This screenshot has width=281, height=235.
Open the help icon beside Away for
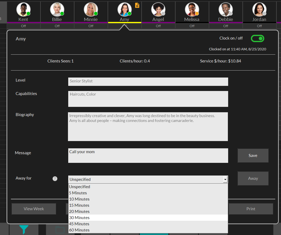pyautogui.click(x=55, y=178)
